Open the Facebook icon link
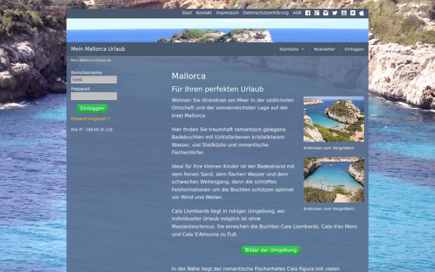435x272 pixels. 307,13
